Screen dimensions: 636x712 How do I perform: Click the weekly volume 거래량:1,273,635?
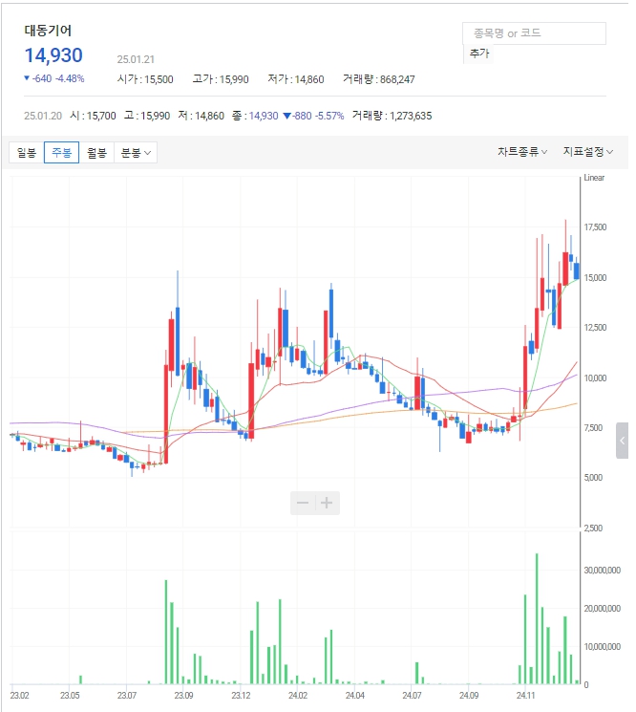click(x=392, y=116)
